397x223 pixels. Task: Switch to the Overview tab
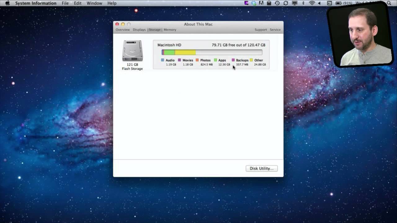point(123,30)
